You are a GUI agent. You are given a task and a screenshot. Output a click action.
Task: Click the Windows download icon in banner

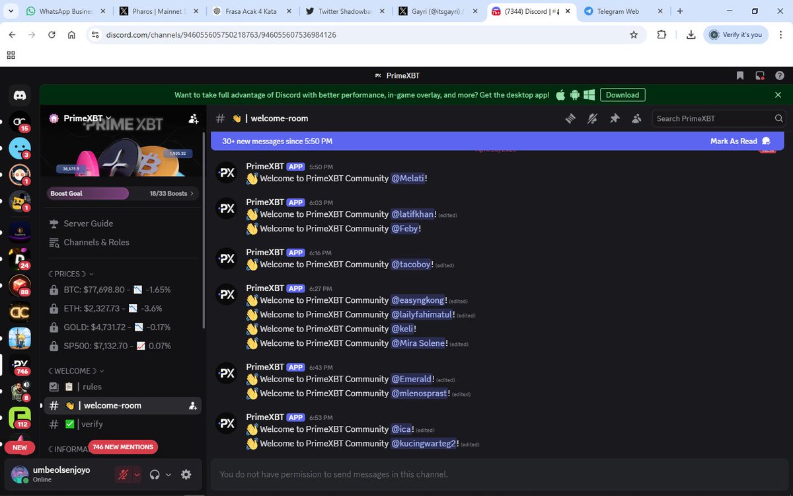point(589,95)
